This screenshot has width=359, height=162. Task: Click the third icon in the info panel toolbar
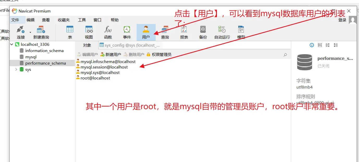coord(328,45)
